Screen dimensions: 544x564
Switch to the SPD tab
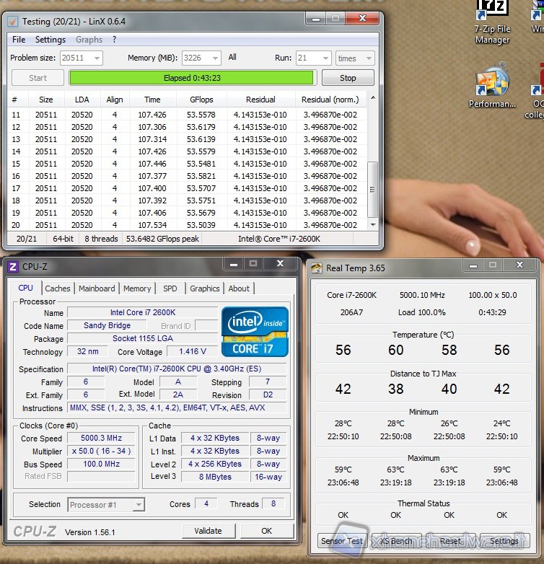[170, 288]
